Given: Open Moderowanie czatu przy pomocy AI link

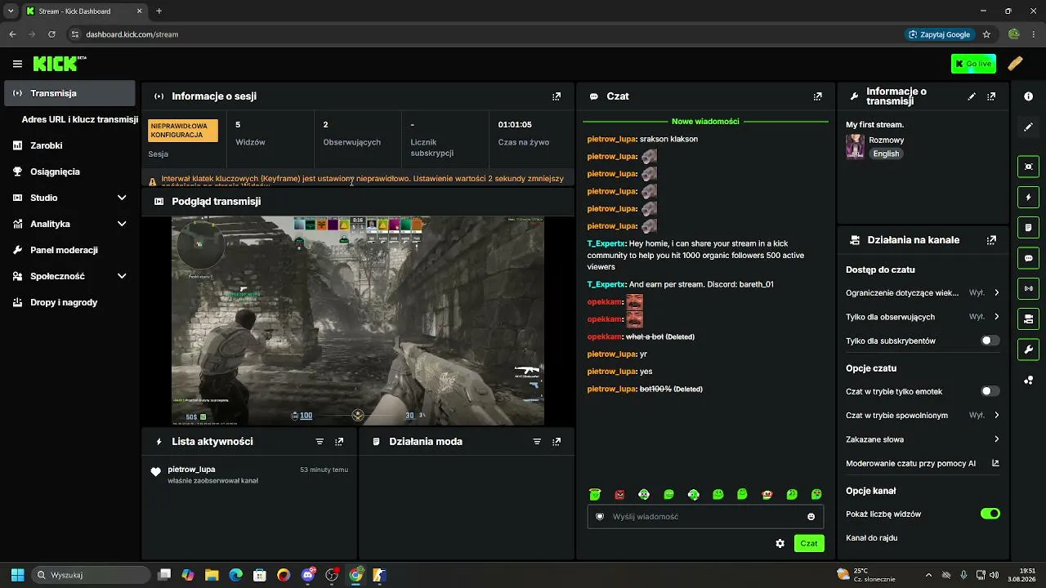Looking at the screenshot, I should coord(923,464).
